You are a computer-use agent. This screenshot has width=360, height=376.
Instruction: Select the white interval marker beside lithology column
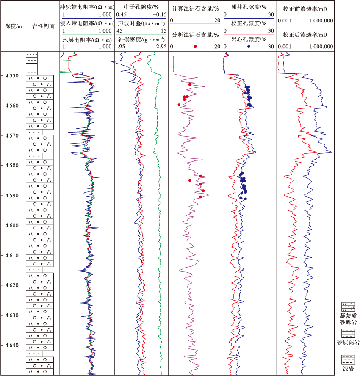(57, 188)
